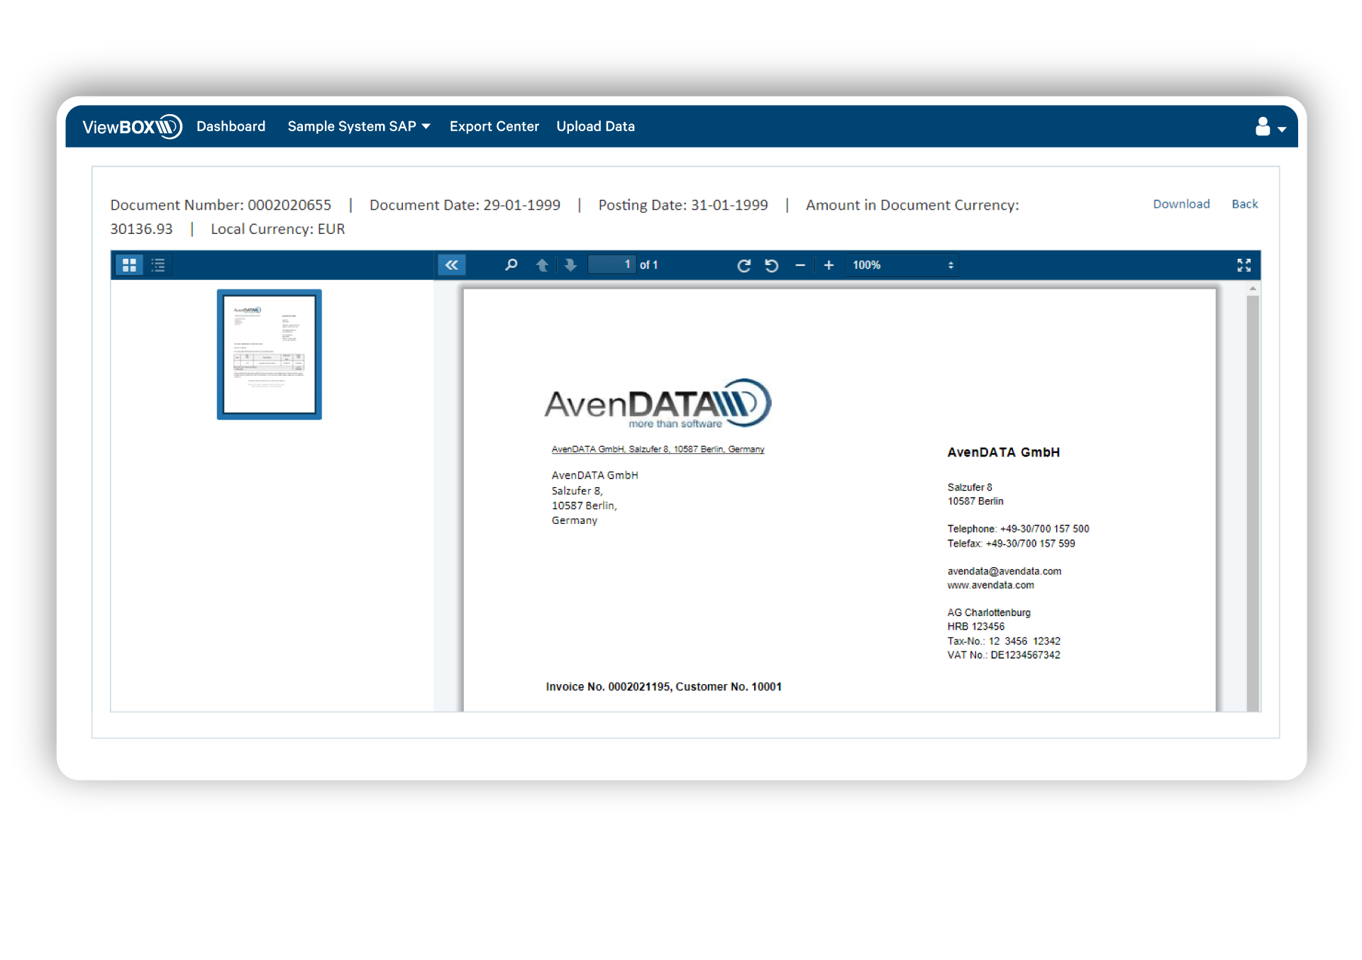Collapse the thumbnail sidebar panel
The height and width of the screenshot is (960, 1362).
coord(452,264)
